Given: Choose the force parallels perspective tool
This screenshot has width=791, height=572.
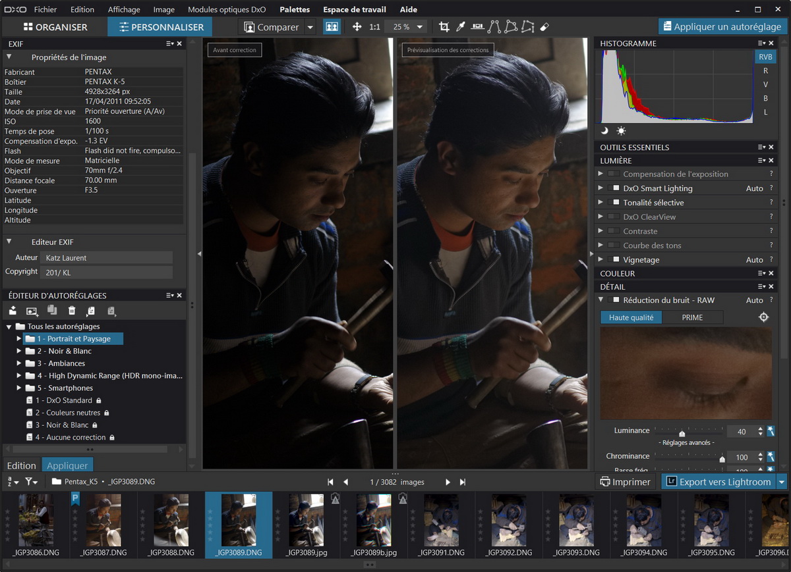Looking at the screenshot, I should tap(494, 27).
